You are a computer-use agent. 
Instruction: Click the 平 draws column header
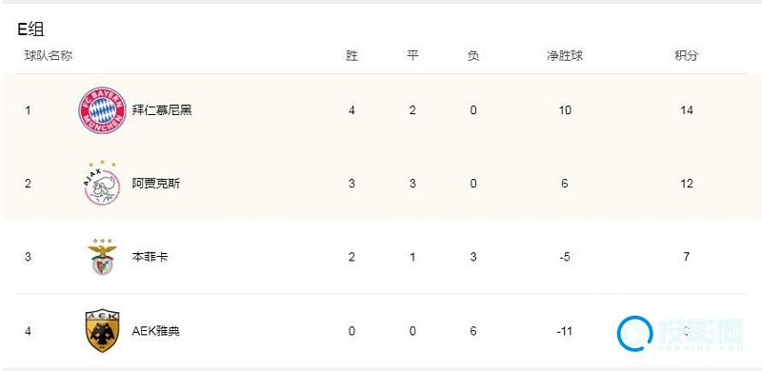click(x=412, y=56)
